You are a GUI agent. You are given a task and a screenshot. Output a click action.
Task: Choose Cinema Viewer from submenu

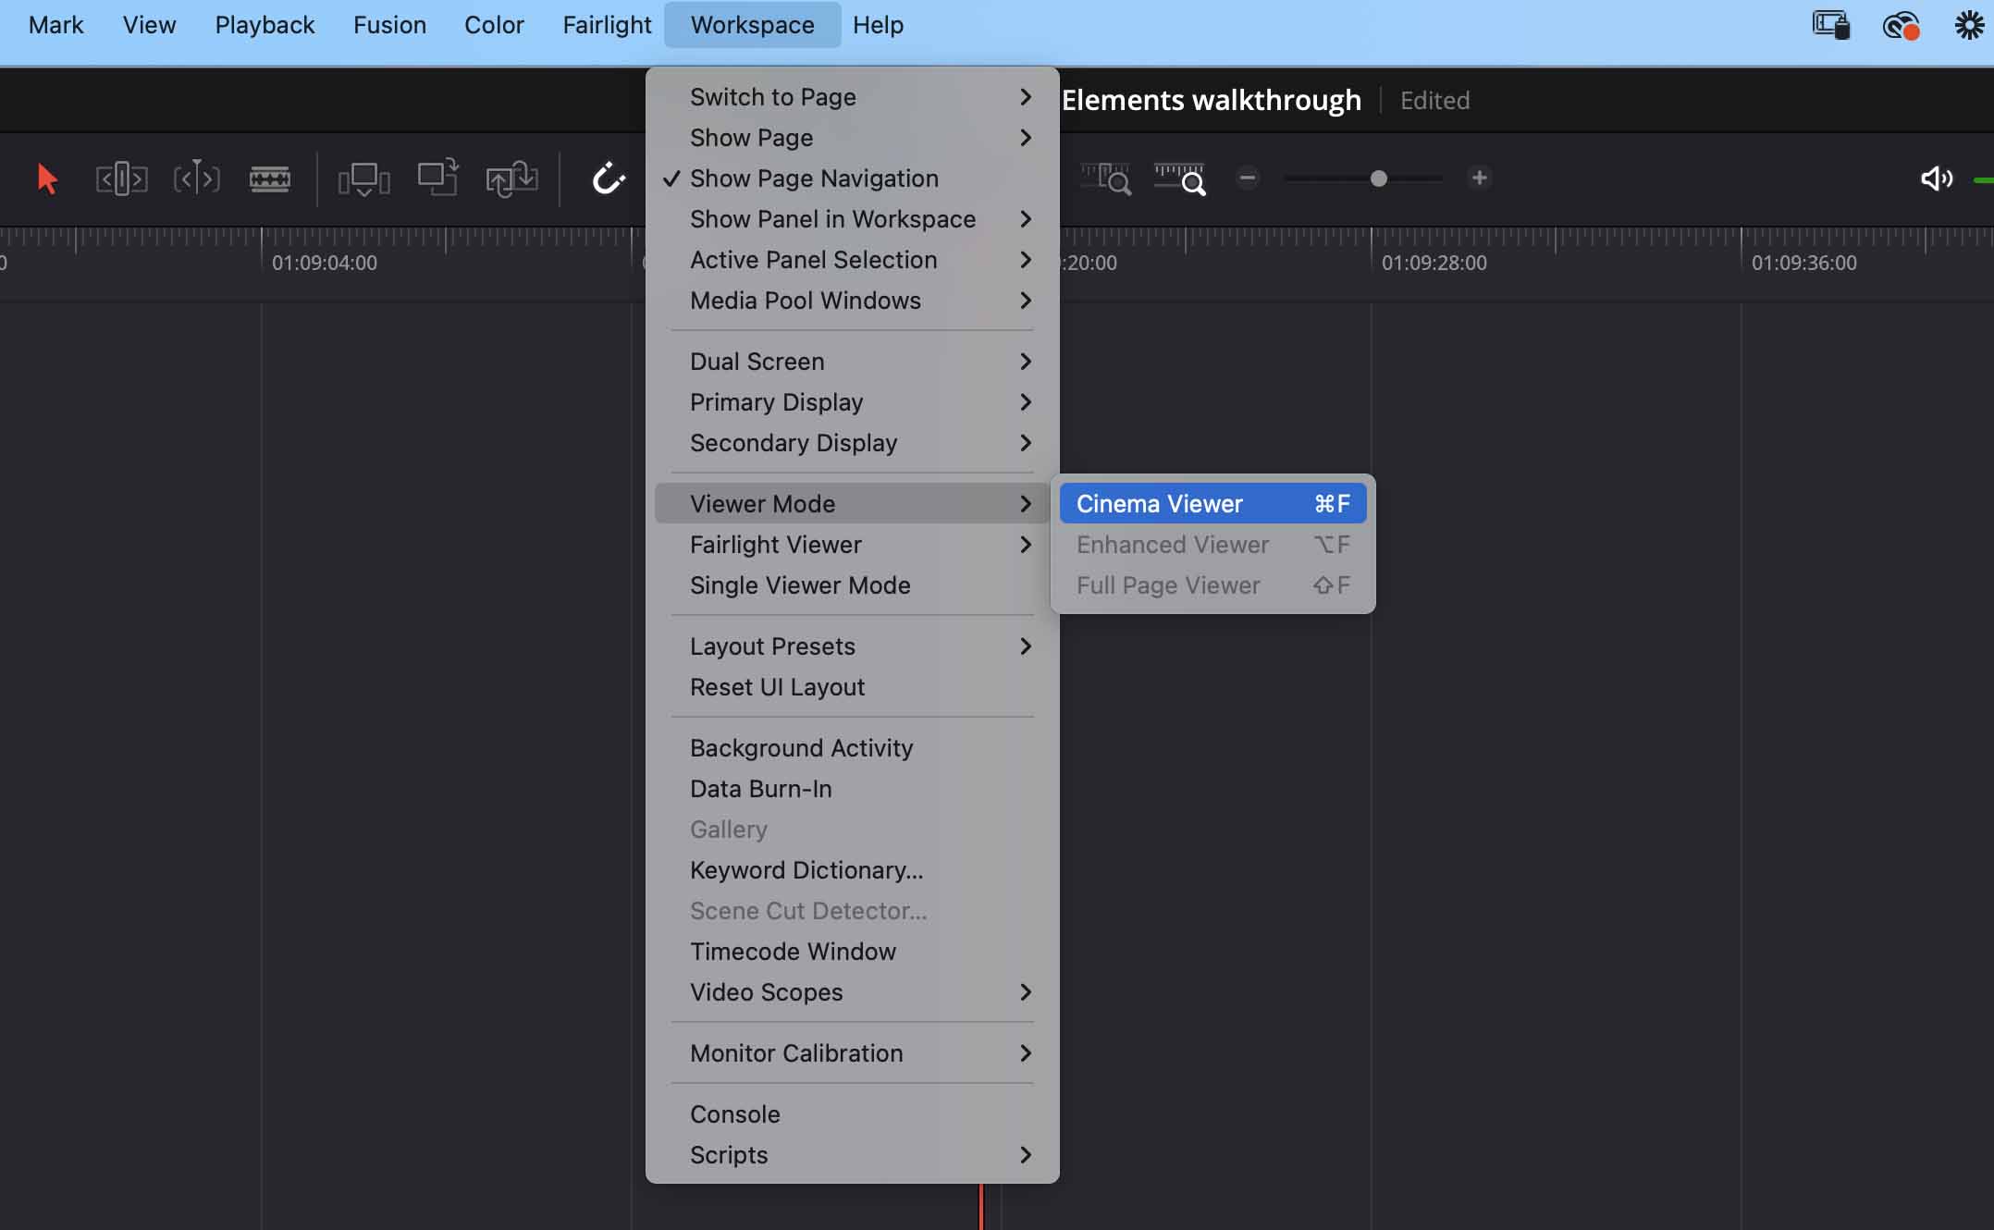(1212, 504)
